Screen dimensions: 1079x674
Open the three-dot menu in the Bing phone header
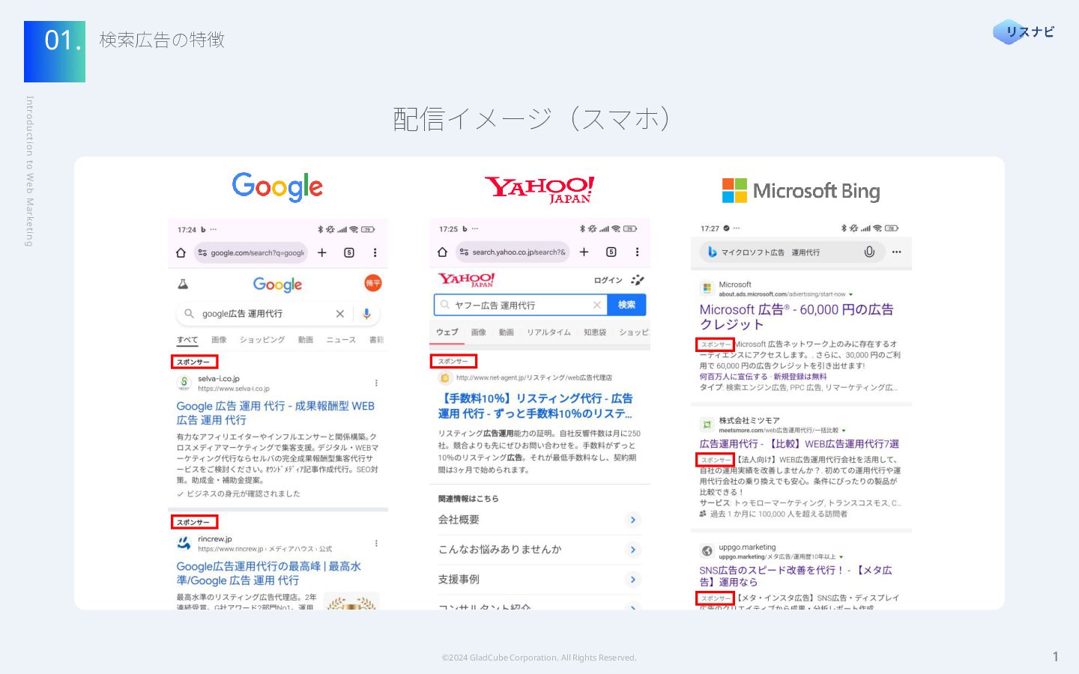coord(897,252)
